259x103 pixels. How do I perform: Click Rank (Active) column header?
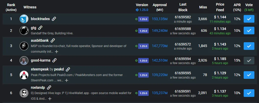[11, 7]
